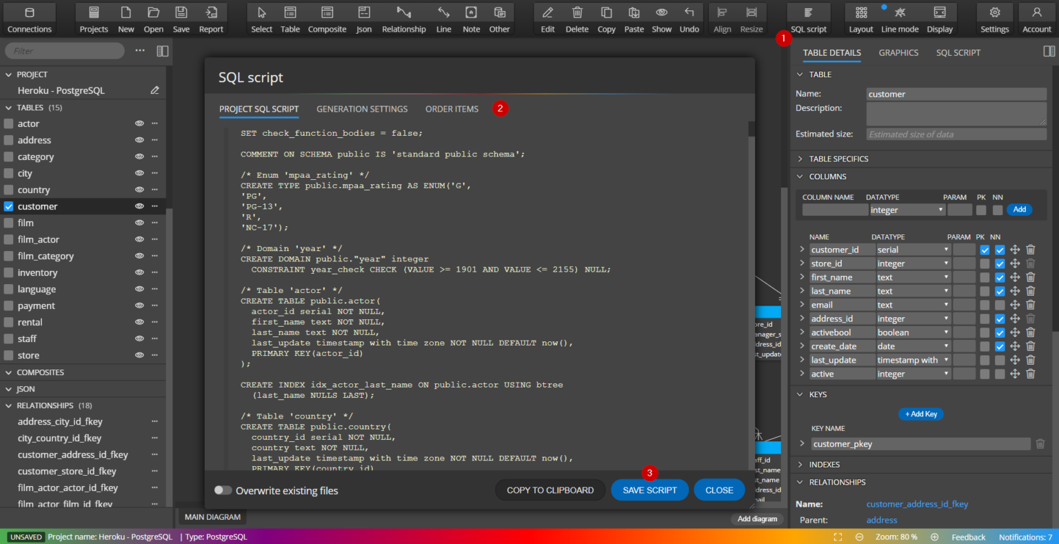1059x544 pixels.
Task: Click the Add Key button
Action: pyautogui.click(x=920, y=414)
